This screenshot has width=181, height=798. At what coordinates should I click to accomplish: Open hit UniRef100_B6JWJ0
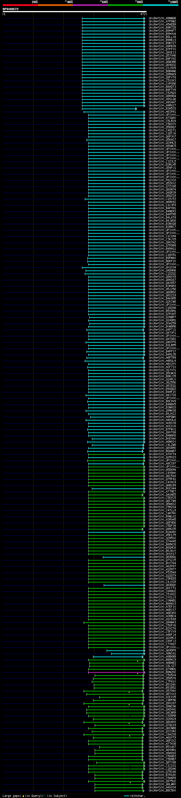162,551
